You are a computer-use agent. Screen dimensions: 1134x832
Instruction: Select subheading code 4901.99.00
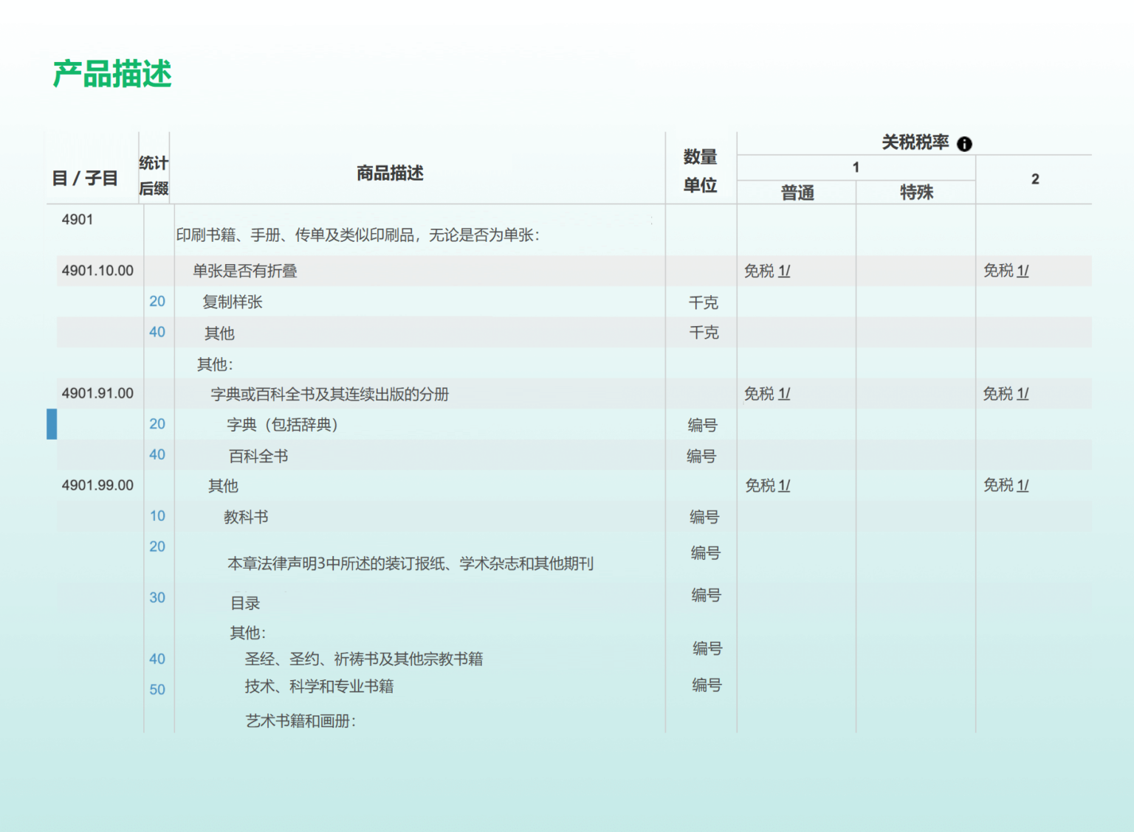97,485
